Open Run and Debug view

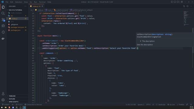(3, 26)
